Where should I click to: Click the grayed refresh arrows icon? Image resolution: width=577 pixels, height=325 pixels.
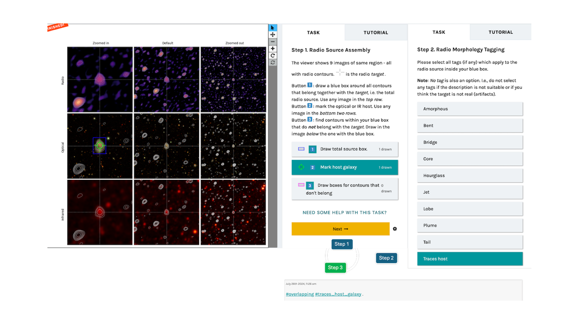(x=273, y=62)
